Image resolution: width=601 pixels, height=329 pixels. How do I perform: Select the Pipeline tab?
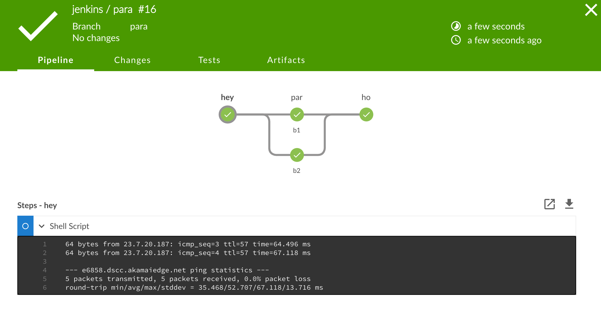tap(55, 60)
